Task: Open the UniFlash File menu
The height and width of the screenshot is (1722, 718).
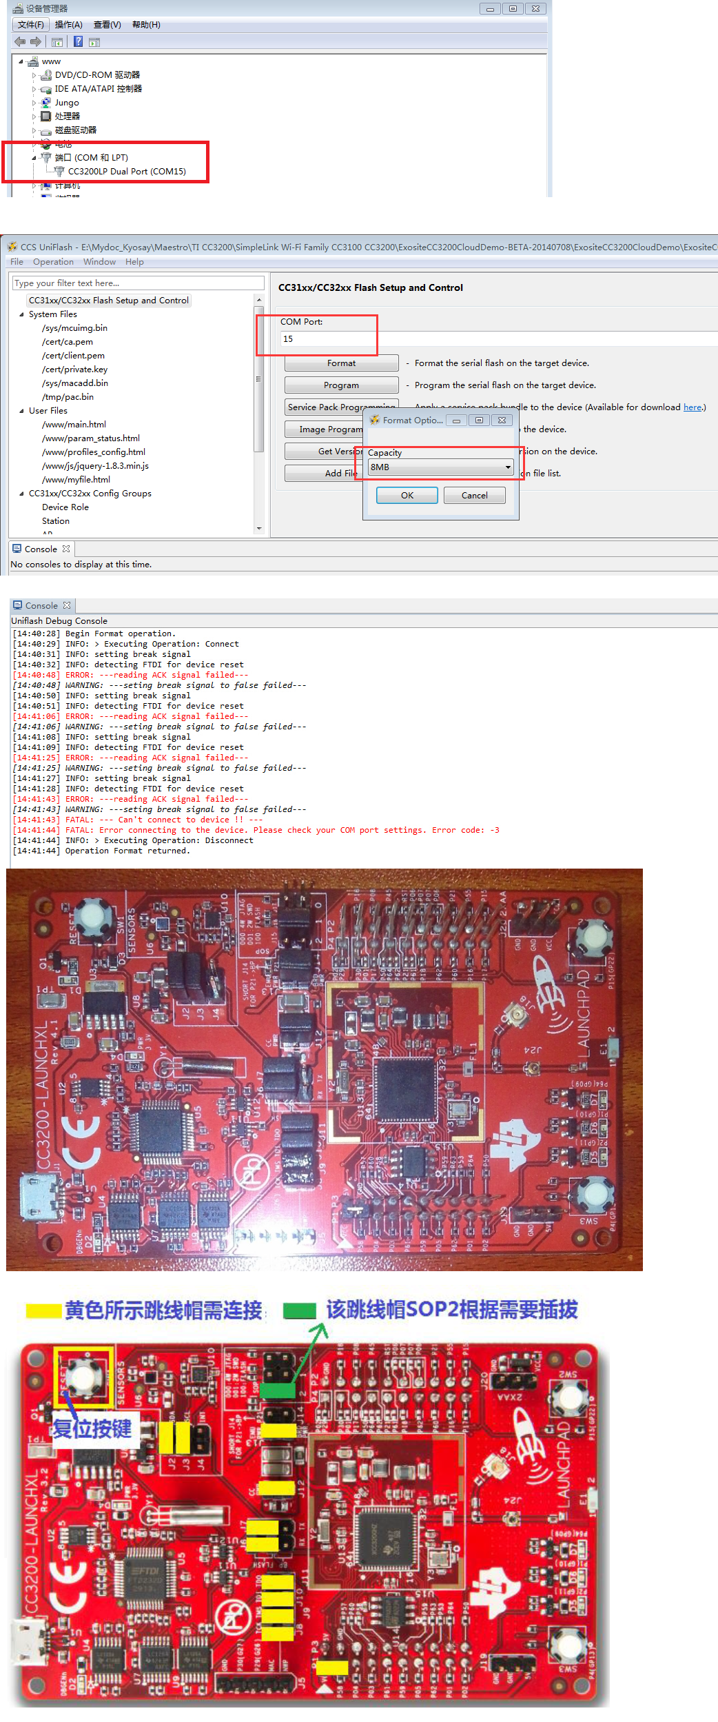Action: (17, 262)
